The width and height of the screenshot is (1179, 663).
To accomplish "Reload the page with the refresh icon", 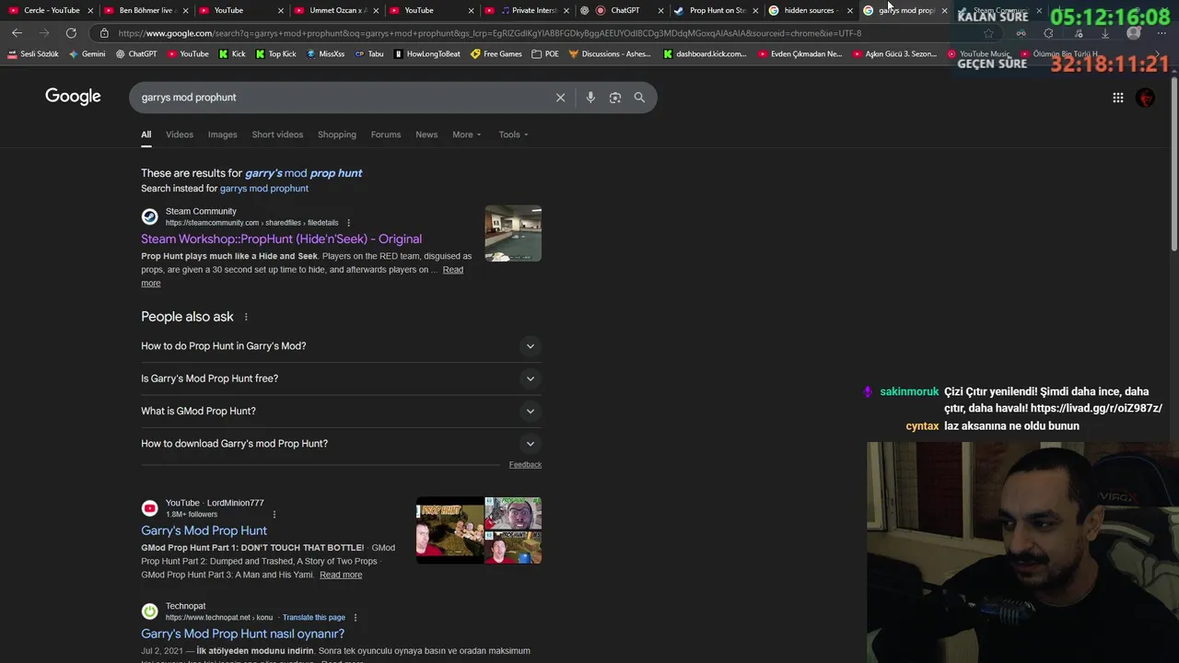I will click(71, 33).
